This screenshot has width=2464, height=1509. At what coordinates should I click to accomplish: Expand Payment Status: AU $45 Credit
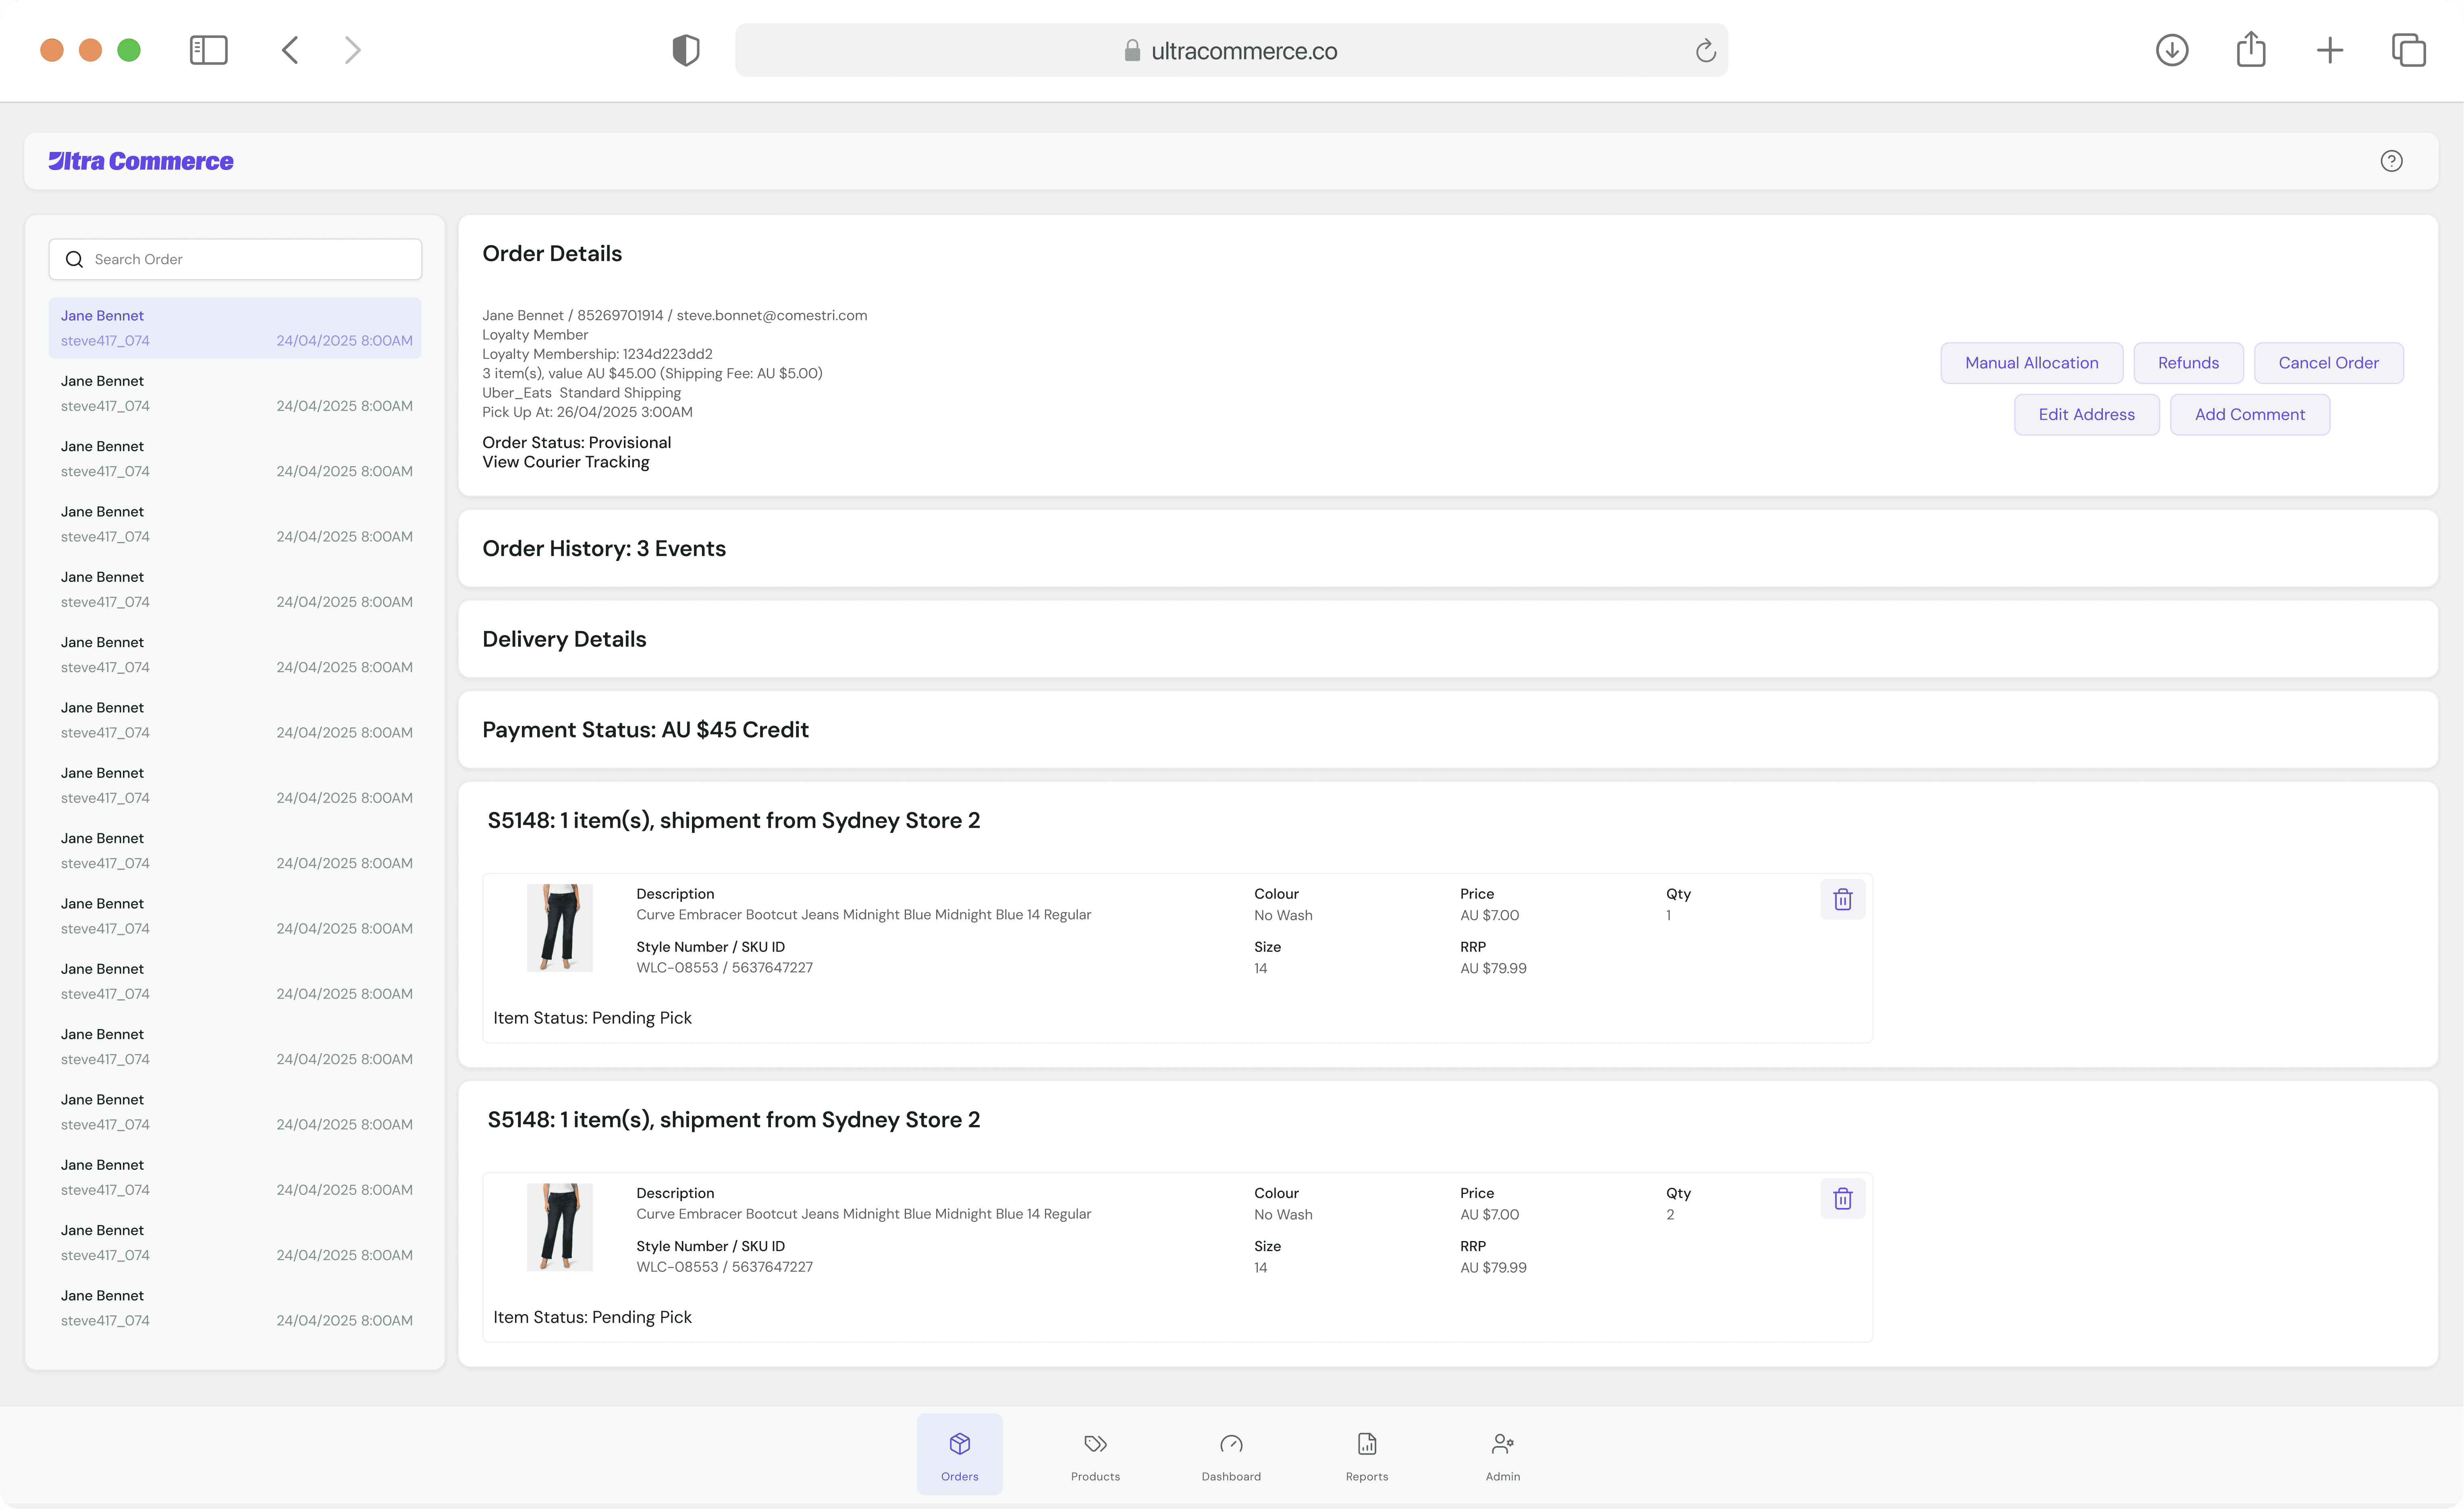(x=645, y=730)
